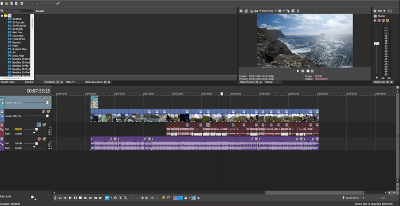
Task: Open Master Bus audio properties via its gear icon
Action: click(x=375, y=11)
